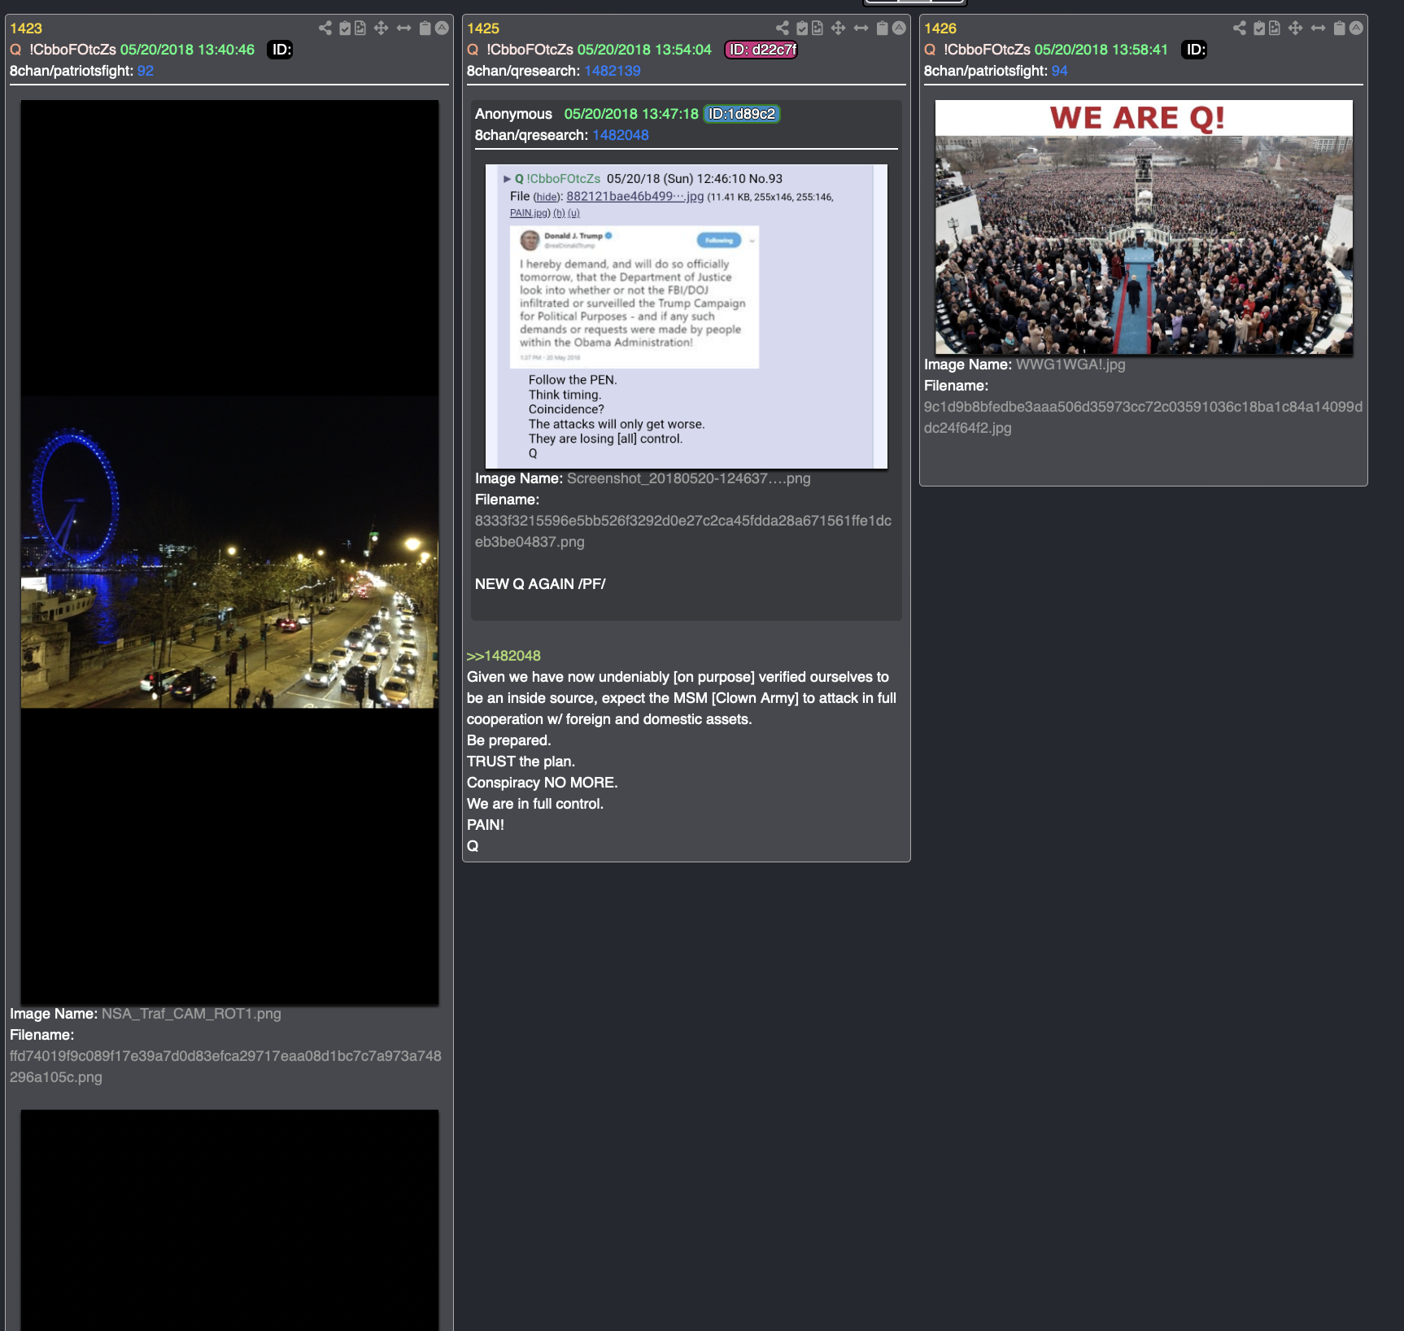Click plain clipboard icon on post 1426
Screen dimensions: 1404x1331
click(1339, 28)
